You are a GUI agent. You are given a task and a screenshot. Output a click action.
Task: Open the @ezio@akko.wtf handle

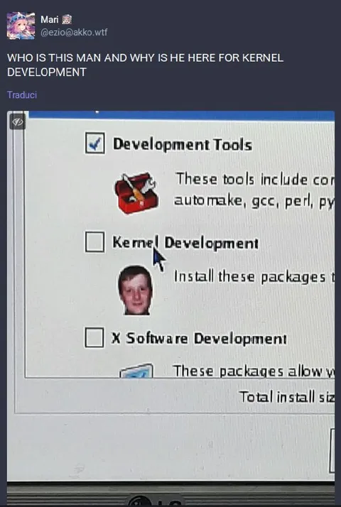pyautogui.click(x=74, y=33)
